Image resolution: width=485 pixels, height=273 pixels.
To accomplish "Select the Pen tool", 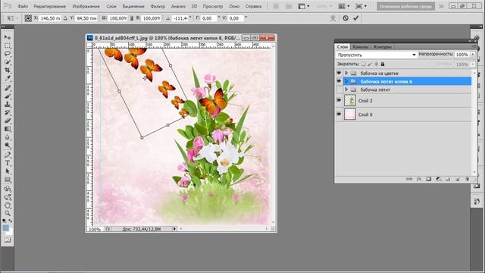I will pos(8,155).
